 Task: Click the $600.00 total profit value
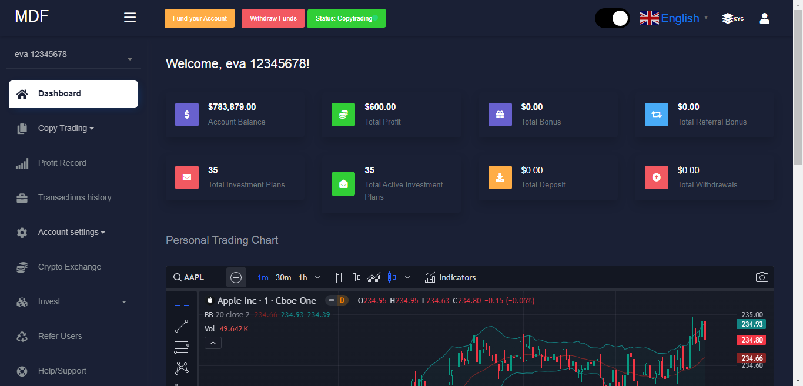(380, 107)
